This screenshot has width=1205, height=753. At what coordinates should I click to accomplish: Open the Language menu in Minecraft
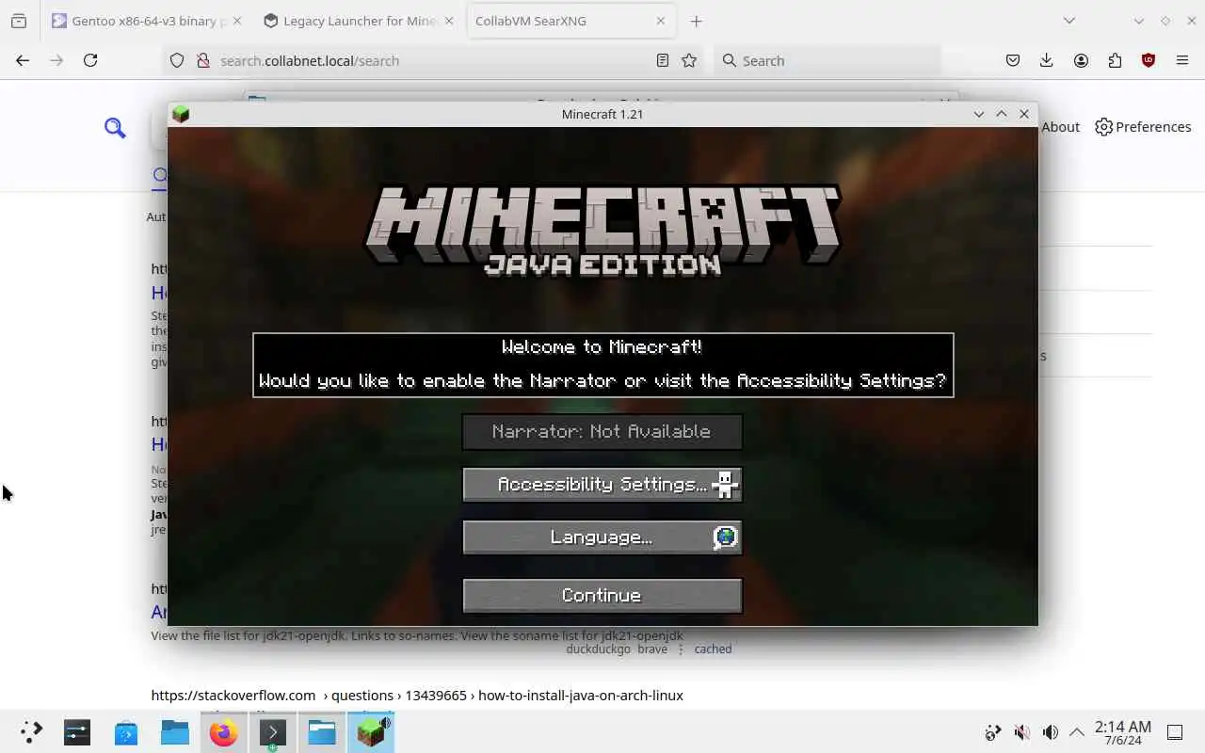602,537
